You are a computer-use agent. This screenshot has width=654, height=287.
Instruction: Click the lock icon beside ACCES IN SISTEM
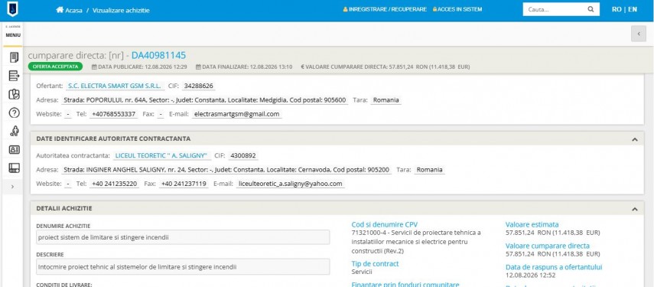click(x=434, y=9)
